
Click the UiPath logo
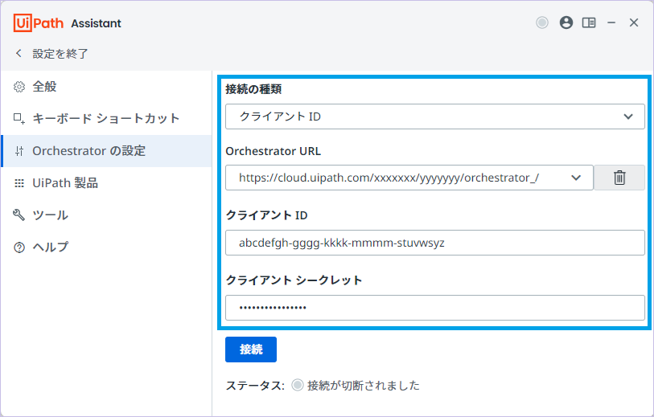39,23
